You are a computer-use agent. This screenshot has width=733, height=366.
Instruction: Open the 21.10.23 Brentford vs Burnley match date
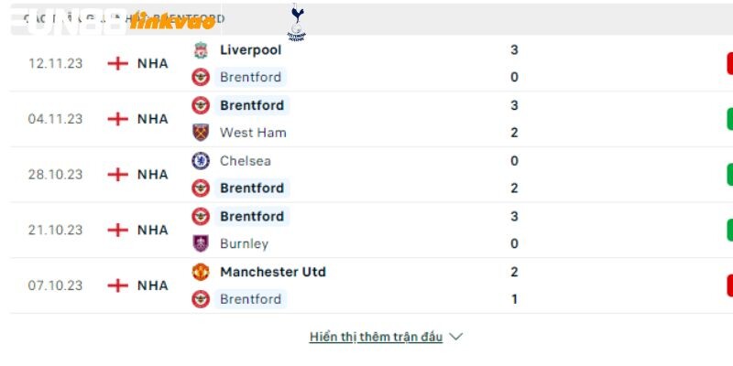click(x=55, y=231)
